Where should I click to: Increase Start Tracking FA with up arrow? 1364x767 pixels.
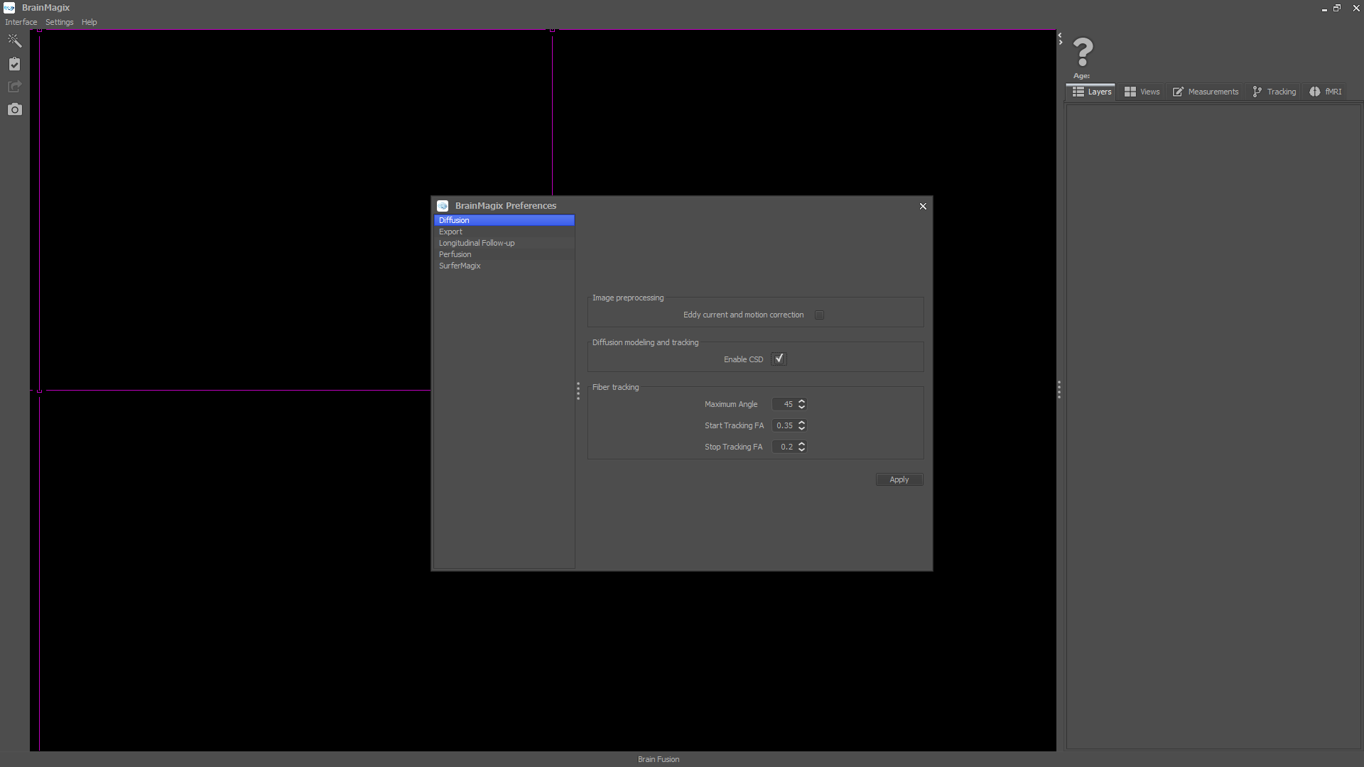[802, 423]
